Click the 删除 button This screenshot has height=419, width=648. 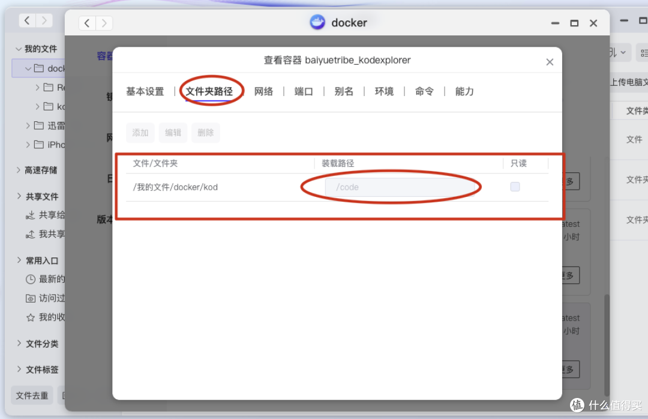point(205,133)
